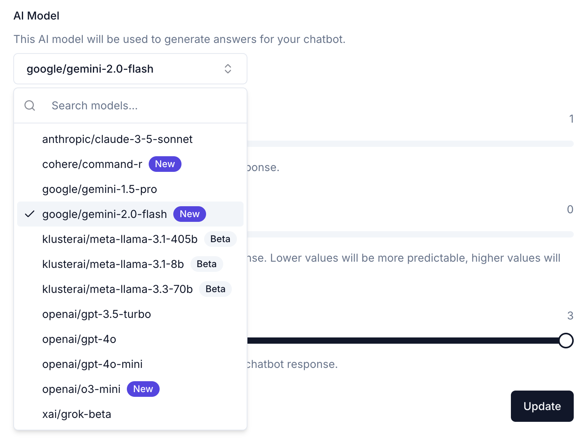
Task: Select klusterai/meta-llama-3.1-8b model
Action: (x=113, y=264)
